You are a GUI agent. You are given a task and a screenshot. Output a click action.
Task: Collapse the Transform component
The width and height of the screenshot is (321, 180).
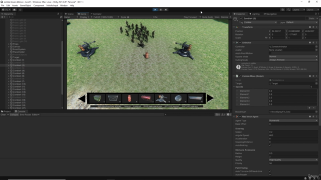pyautogui.click(x=234, y=27)
